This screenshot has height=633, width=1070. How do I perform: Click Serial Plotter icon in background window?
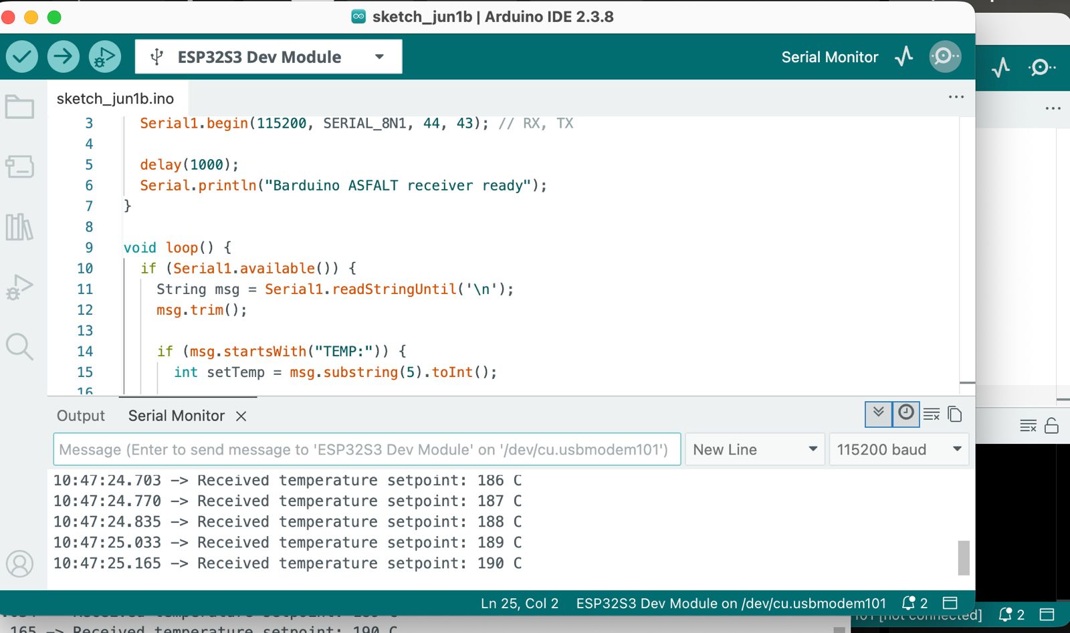tap(1001, 68)
